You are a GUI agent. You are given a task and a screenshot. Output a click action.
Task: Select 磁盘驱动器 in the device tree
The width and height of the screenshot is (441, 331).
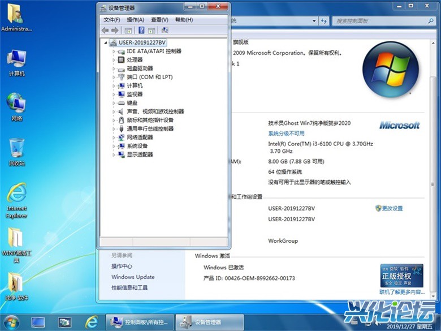tap(140, 68)
